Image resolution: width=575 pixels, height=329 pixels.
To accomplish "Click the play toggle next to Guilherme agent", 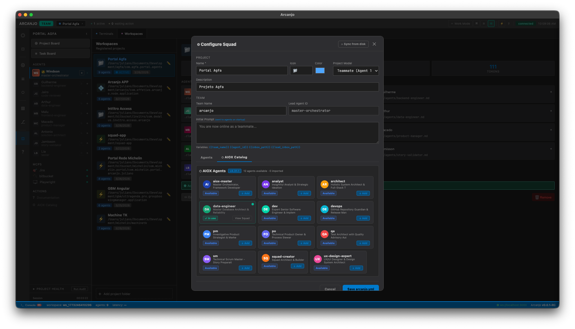I will [x=81, y=83].
